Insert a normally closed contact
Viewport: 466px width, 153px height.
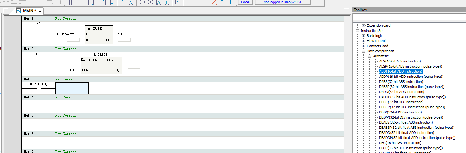pyautogui.click(x=79, y=2)
